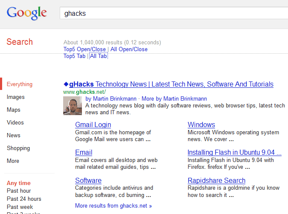The width and height of the screenshot is (288, 214).
Task: Click text 'Rapidshare is a goldmine if you know'
Action: [x=234, y=188]
